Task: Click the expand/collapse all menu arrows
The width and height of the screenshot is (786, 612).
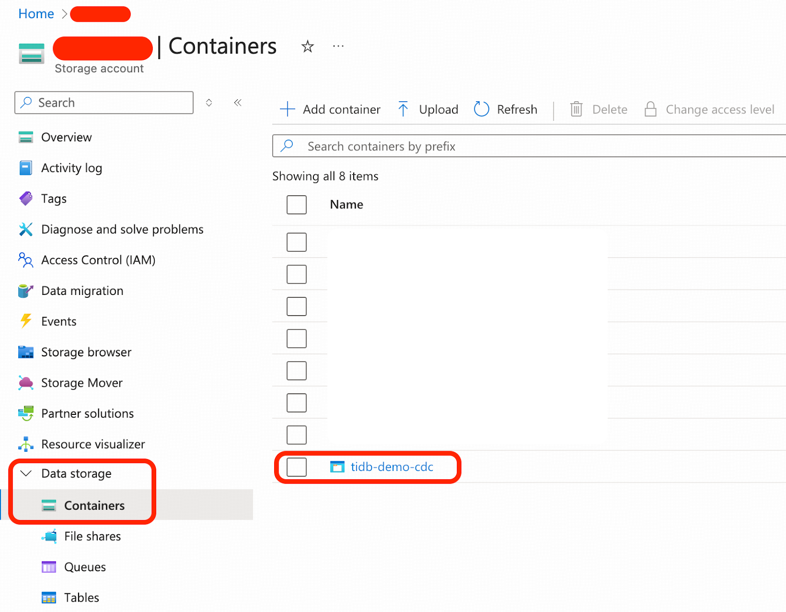Action: pyautogui.click(x=209, y=103)
